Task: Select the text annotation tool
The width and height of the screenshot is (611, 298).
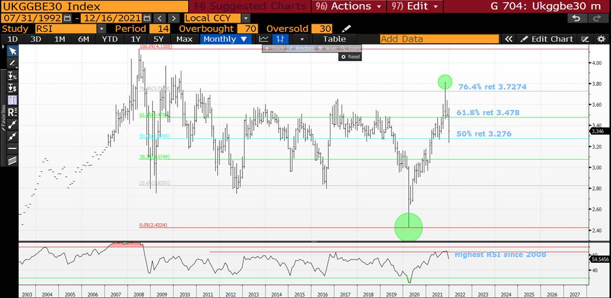Action: [13, 100]
